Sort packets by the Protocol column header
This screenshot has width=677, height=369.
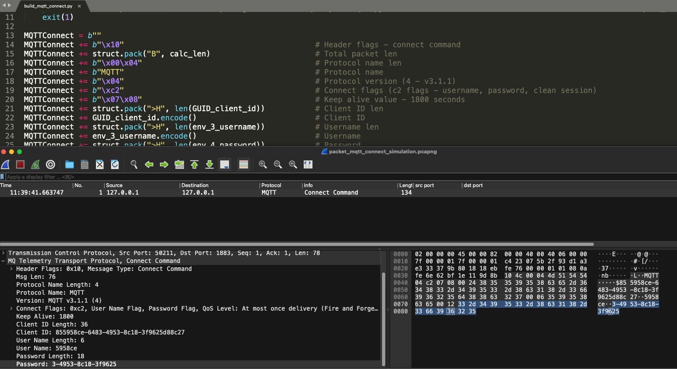click(x=271, y=185)
